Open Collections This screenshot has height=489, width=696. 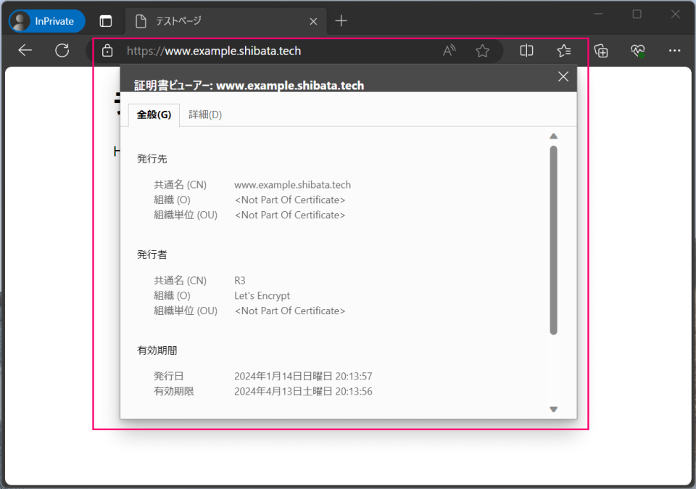coord(601,50)
